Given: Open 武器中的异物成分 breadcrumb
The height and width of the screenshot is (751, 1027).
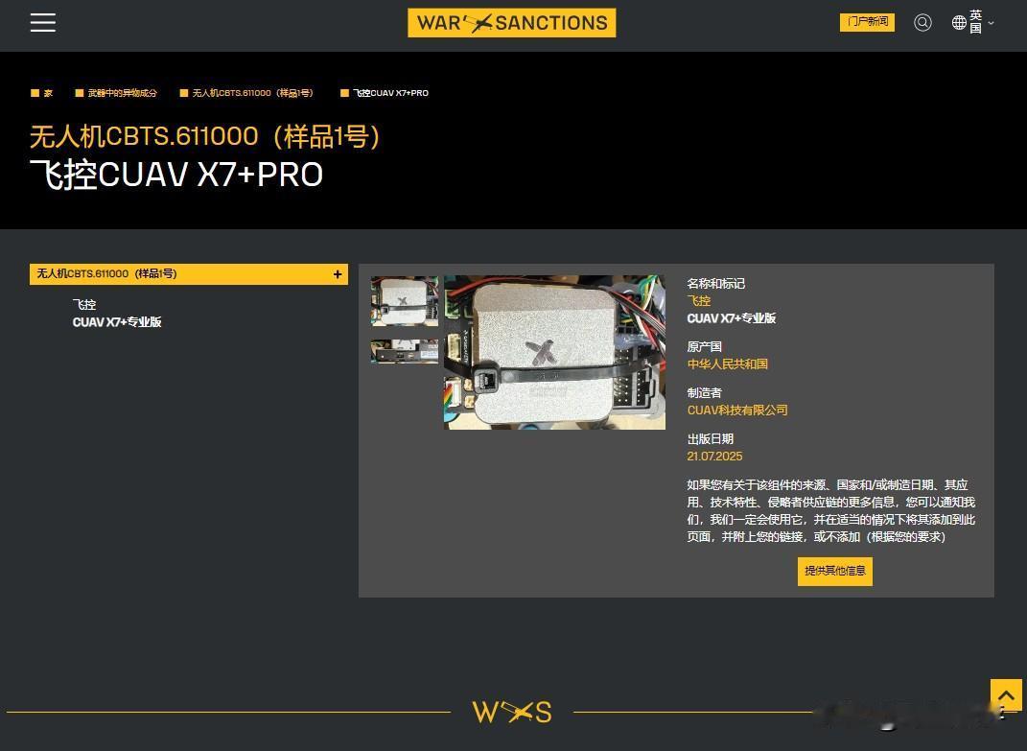Looking at the screenshot, I should click(123, 93).
